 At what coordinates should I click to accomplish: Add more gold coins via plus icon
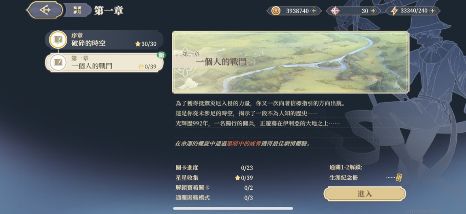[x=314, y=11]
